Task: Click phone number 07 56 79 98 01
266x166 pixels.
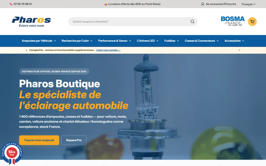Action: coord(23,4)
